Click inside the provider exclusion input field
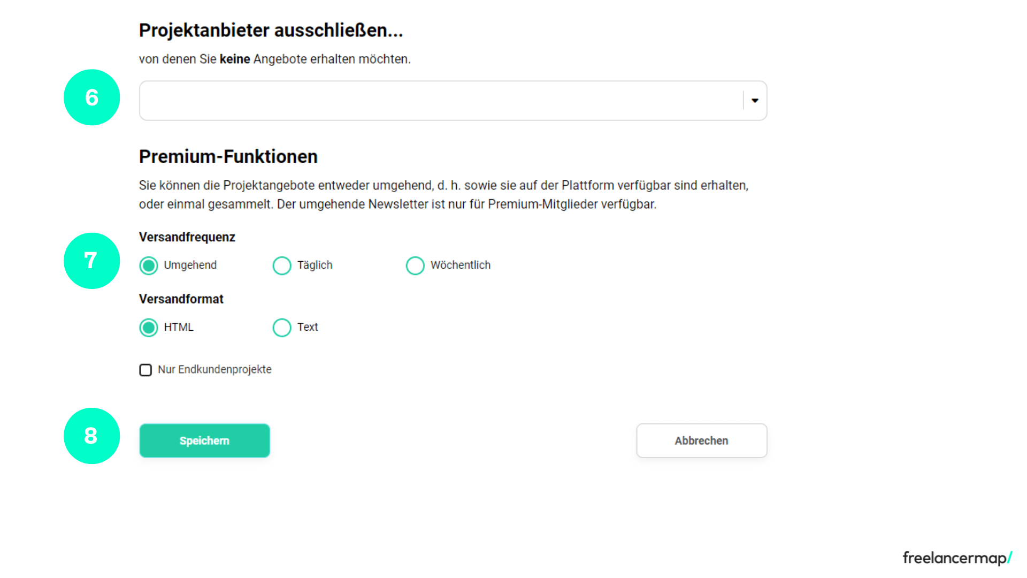This screenshot has width=1027, height=578. click(428, 101)
